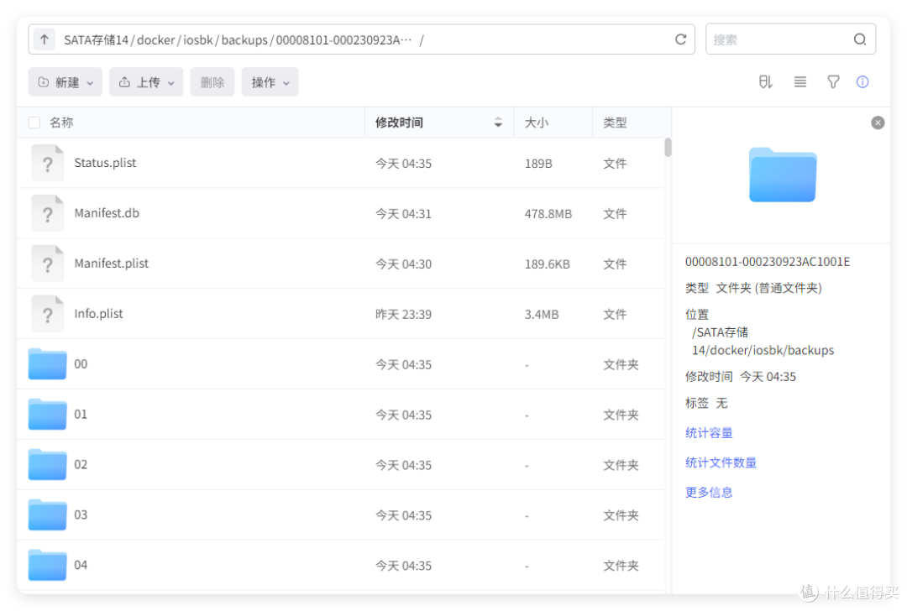Select the Info.plist file name
This screenshot has width=907, height=611.
[98, 314]
